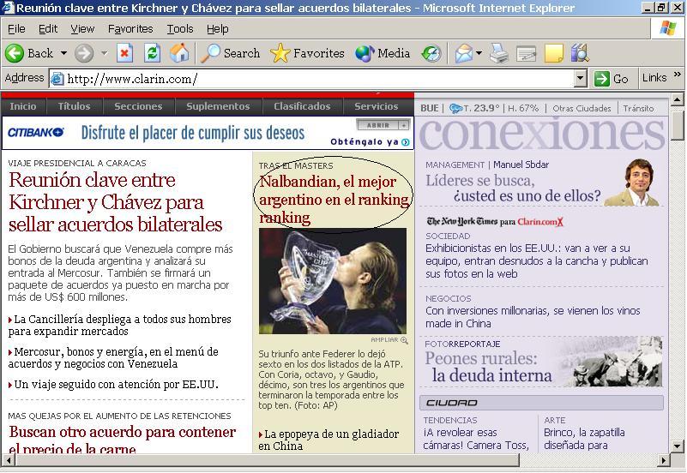The width and height of the screenshot is (687, 473).
Task: Click the CIUDAD section header
Action: click(x=541, y=403)
